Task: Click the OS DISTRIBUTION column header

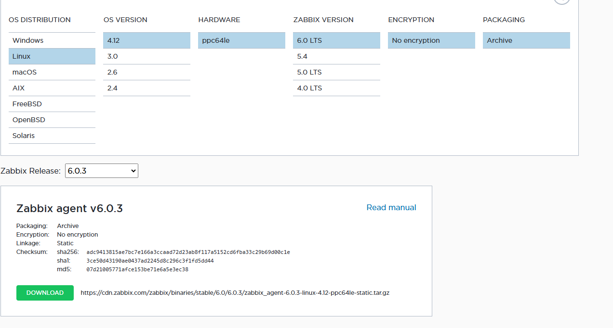Action: click(x=40, y=20)
